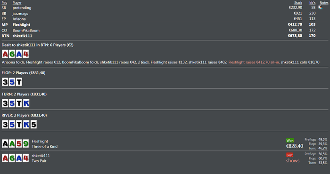Click the jazzmags player name
Screen dimensions: 330x174
tap(20, 14)
